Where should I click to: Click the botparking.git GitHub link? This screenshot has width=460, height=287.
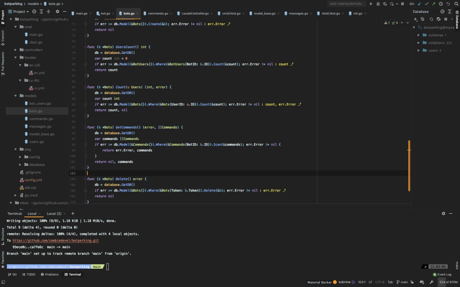[x=55, y=240]
